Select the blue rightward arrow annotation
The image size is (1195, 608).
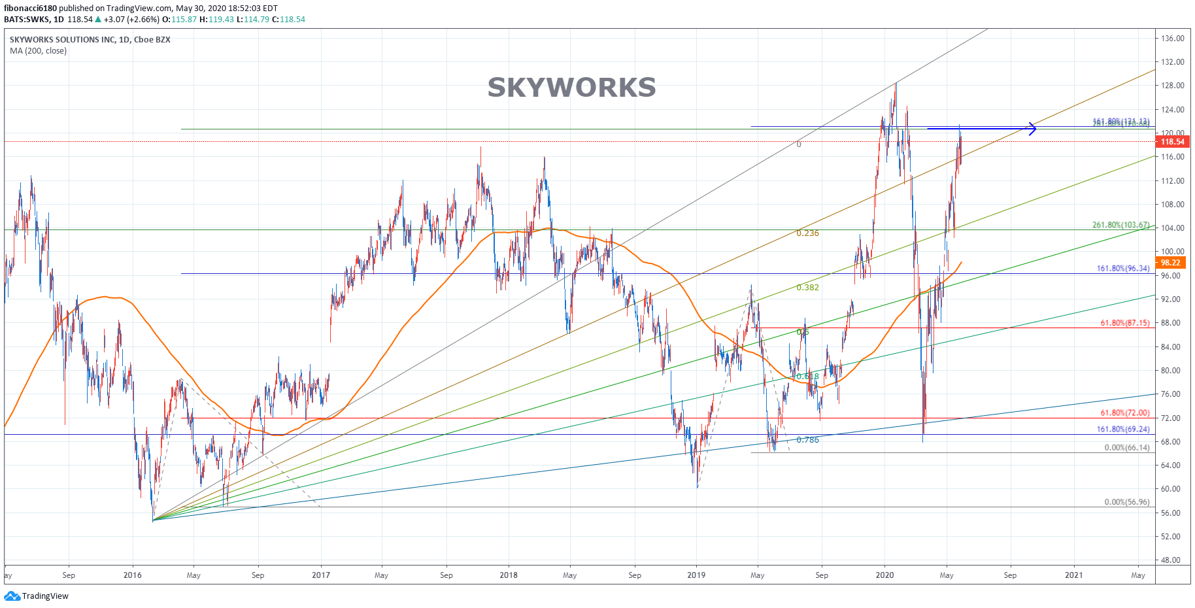[981, 129]
